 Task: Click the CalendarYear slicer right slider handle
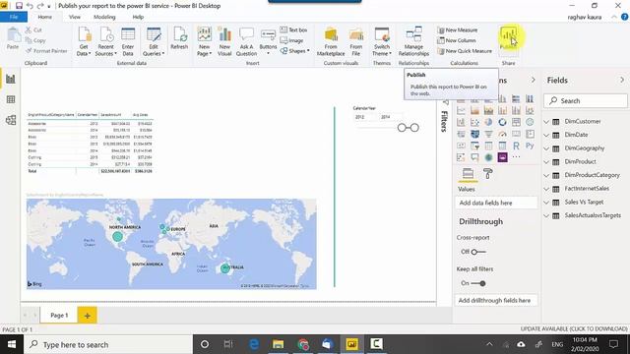tap(414, 128)
